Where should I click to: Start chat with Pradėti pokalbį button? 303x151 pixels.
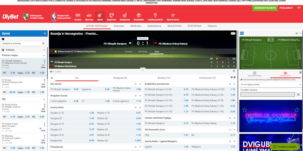point(285,147)
